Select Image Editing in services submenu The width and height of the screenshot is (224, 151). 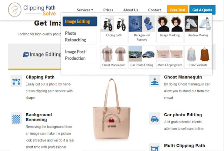[80, 21]
